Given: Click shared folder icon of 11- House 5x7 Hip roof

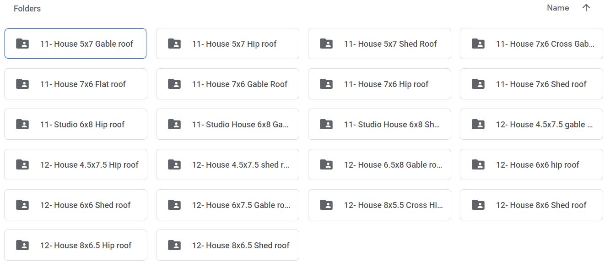Looking at the screenshot, I should [x=174, y=44].
